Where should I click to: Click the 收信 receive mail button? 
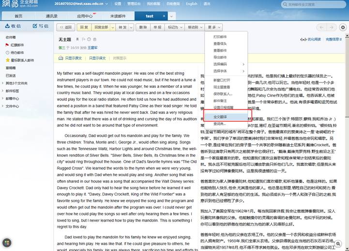click(13, 26)
